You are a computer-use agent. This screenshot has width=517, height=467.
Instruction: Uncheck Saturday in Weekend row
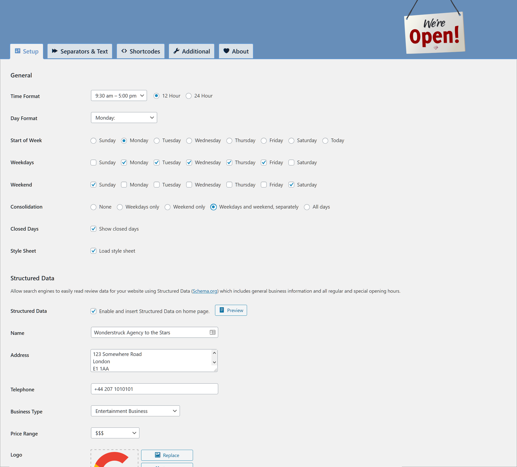click(x=291, y=185)
